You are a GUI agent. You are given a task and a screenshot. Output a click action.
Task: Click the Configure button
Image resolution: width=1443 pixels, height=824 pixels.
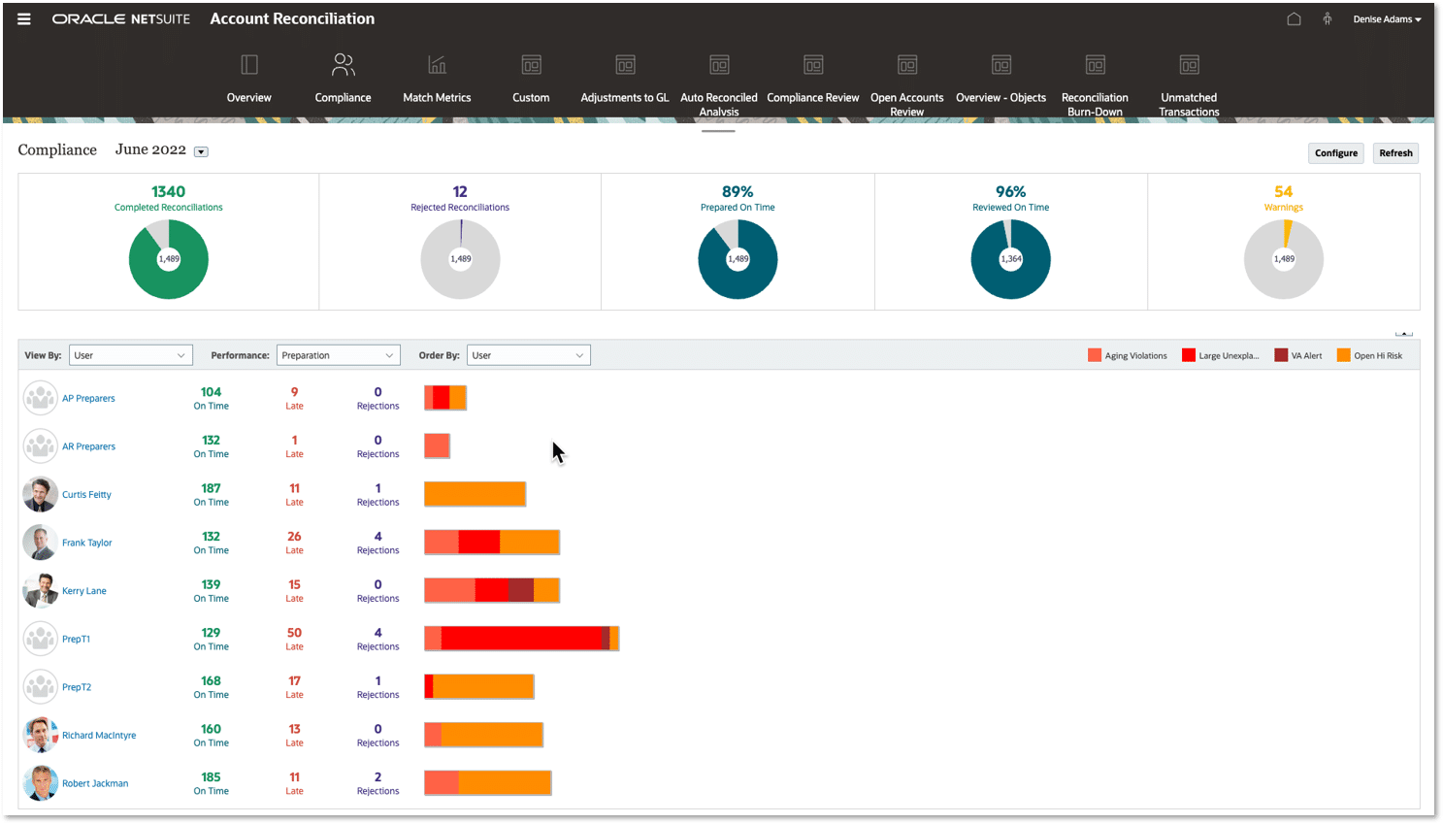[x=1336, y=153]
